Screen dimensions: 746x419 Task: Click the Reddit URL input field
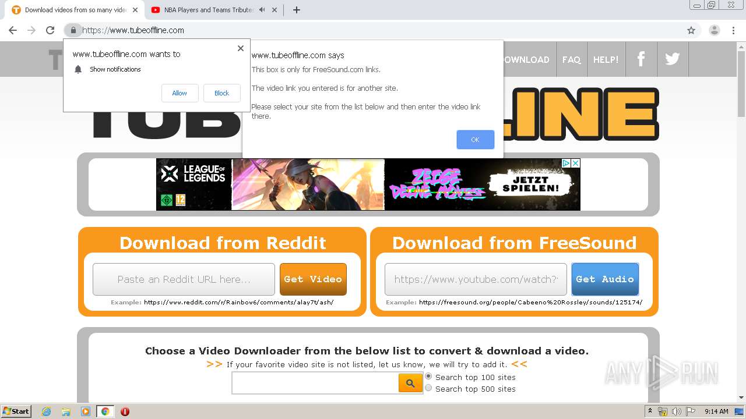pos(184,279)
